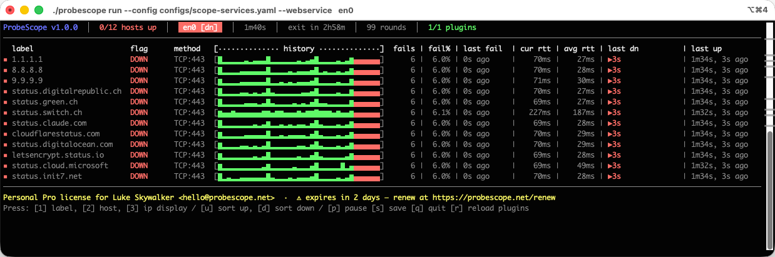Click the red status square beside status.init7.net
775x257 pixels.
5,176
